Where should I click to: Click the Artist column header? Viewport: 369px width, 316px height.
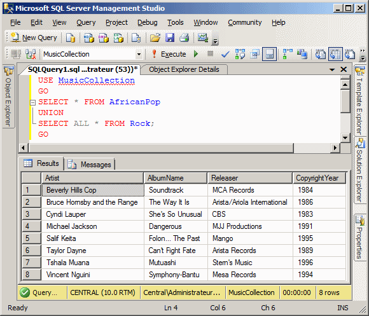click(92, 178)
